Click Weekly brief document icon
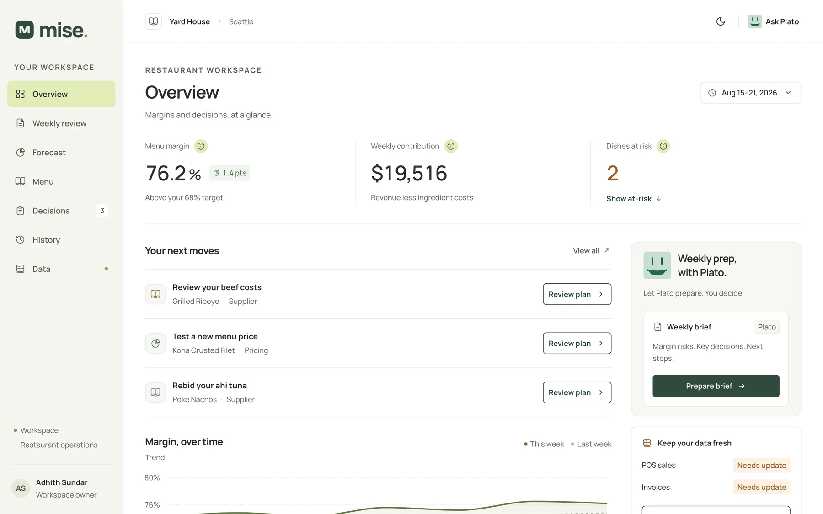Viewport: 823px width, 514px height. pyautogui.click(x=657, y=327)
